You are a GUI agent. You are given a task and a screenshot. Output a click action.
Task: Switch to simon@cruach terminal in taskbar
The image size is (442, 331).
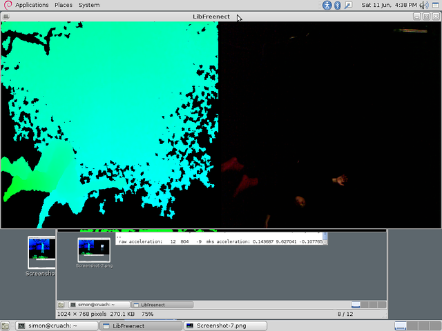57,325
